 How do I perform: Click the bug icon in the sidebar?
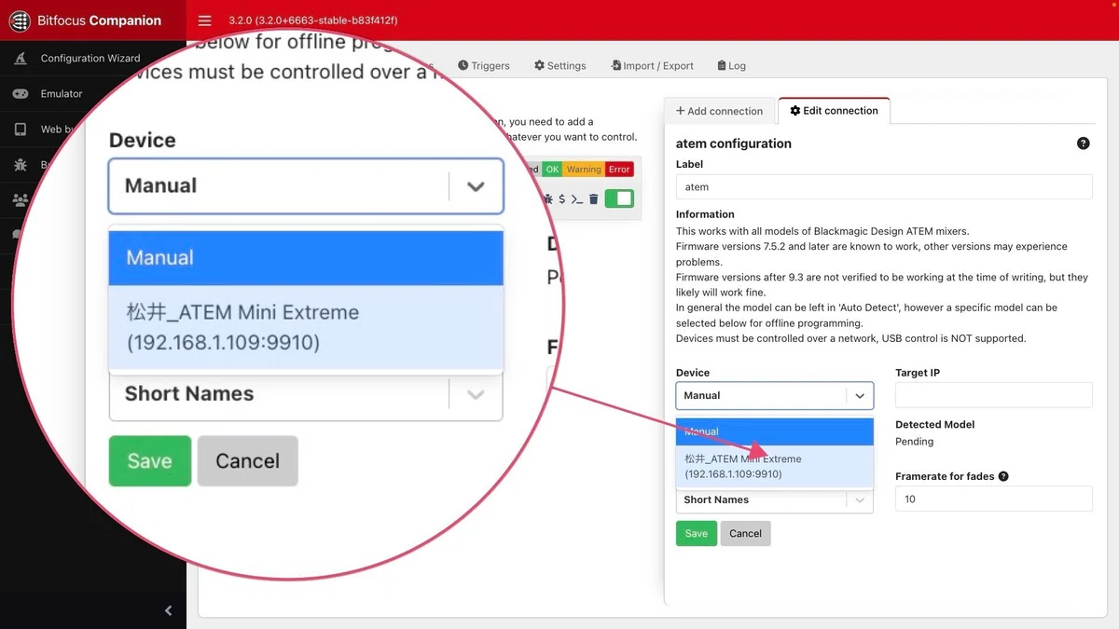[x=21, y=165]
